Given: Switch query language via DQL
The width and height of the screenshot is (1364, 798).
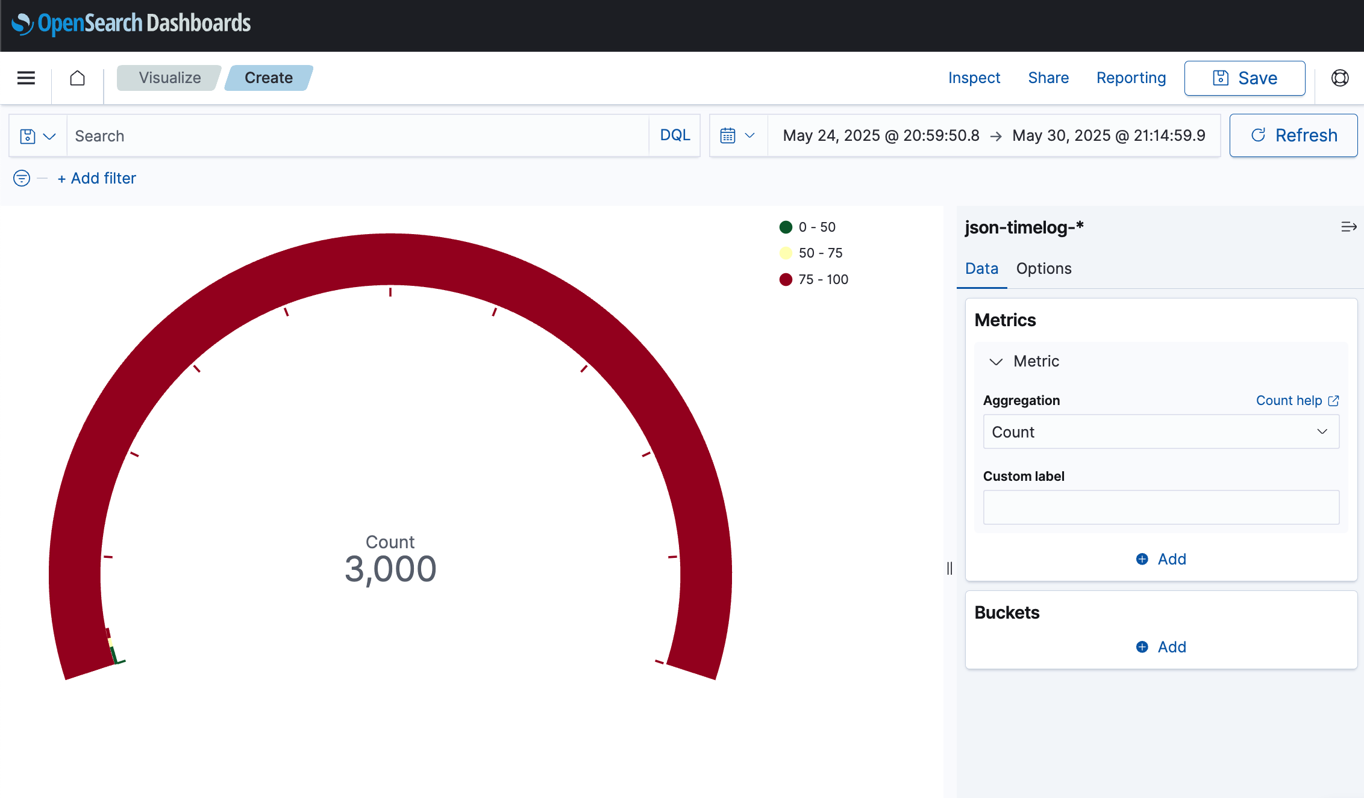Looking at the screenshot, I should pyautogui.click(x=675, y=135).
